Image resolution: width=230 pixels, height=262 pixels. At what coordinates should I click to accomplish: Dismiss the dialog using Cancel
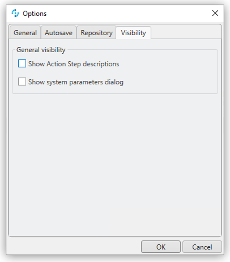(x=202, y=246)
